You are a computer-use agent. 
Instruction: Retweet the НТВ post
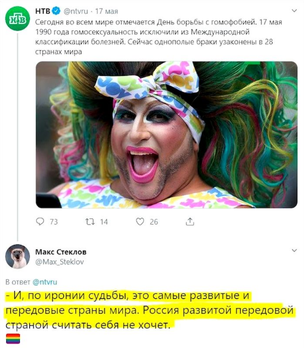[x=90, y=221]
